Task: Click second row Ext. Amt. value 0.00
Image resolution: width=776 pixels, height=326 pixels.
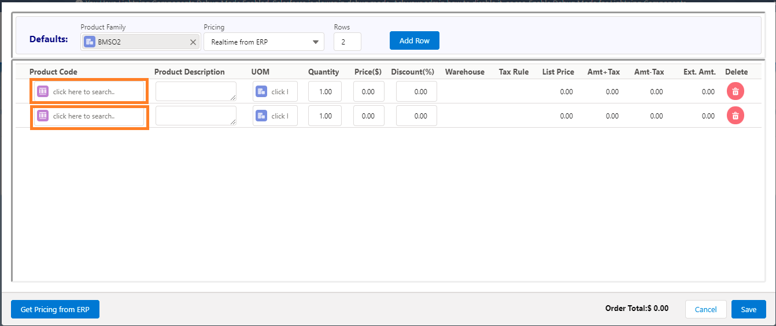Action: 708,116
